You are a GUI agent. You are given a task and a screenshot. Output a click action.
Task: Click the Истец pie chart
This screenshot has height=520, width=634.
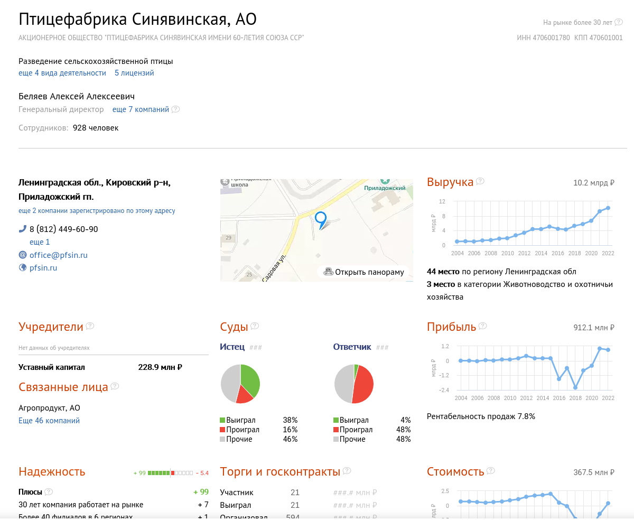point(240,384)
